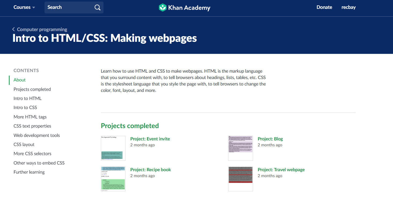Screen dimensions: 393x209
Task: Select About in the contents sidebar
Action: click(x=20, y=80)
